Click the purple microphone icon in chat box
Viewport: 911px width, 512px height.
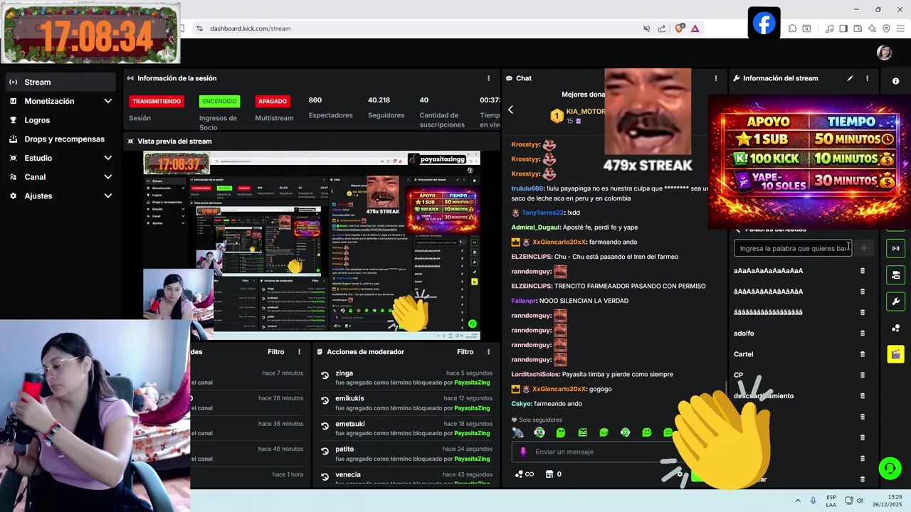click(x=523, y=452)
